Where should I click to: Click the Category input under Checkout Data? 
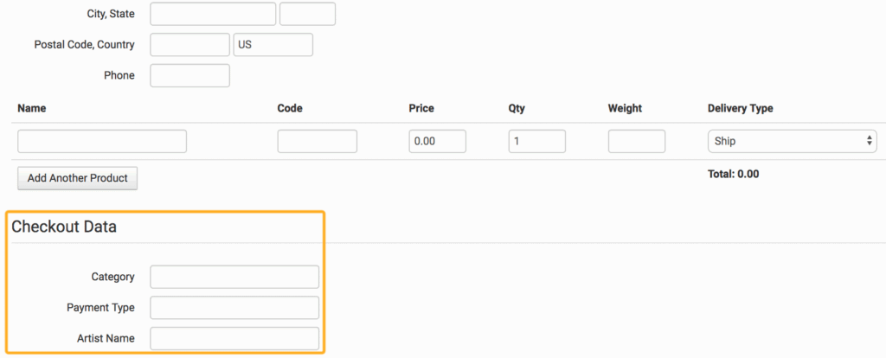tap(234, 277)
